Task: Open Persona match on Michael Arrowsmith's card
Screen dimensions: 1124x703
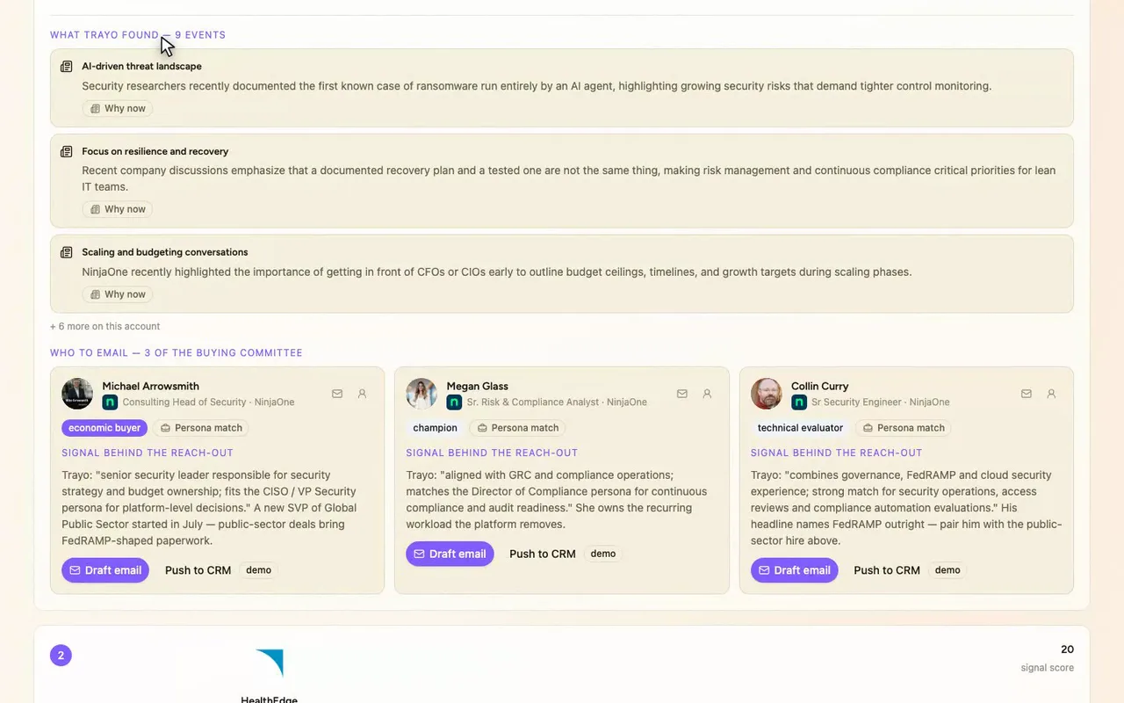Action: tap(201, 428)
